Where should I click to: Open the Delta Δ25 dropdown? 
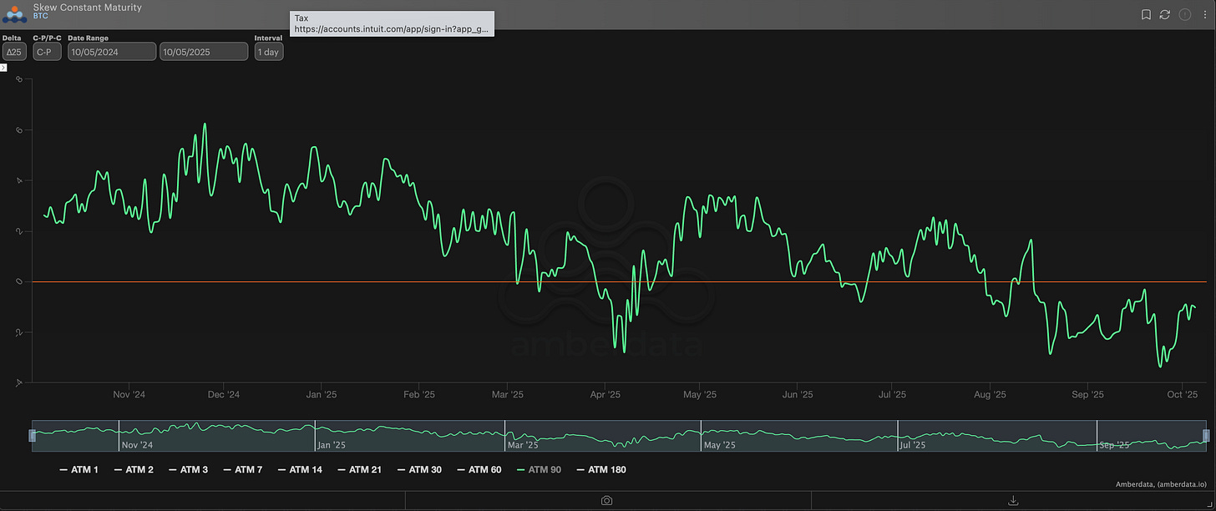point(14,52)
